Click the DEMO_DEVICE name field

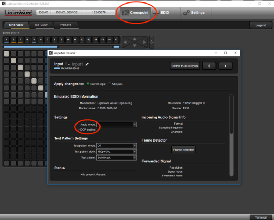point(67,12)
